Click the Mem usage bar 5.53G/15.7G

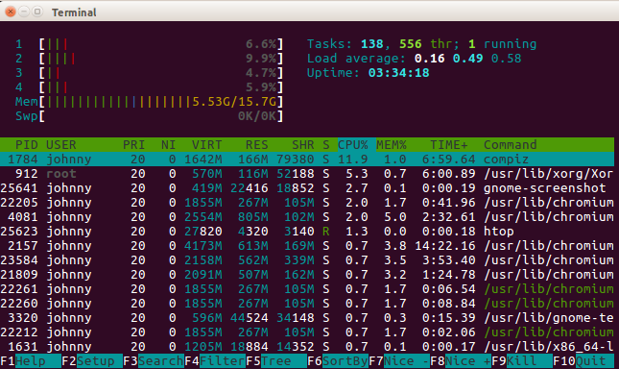coord(150,102)
